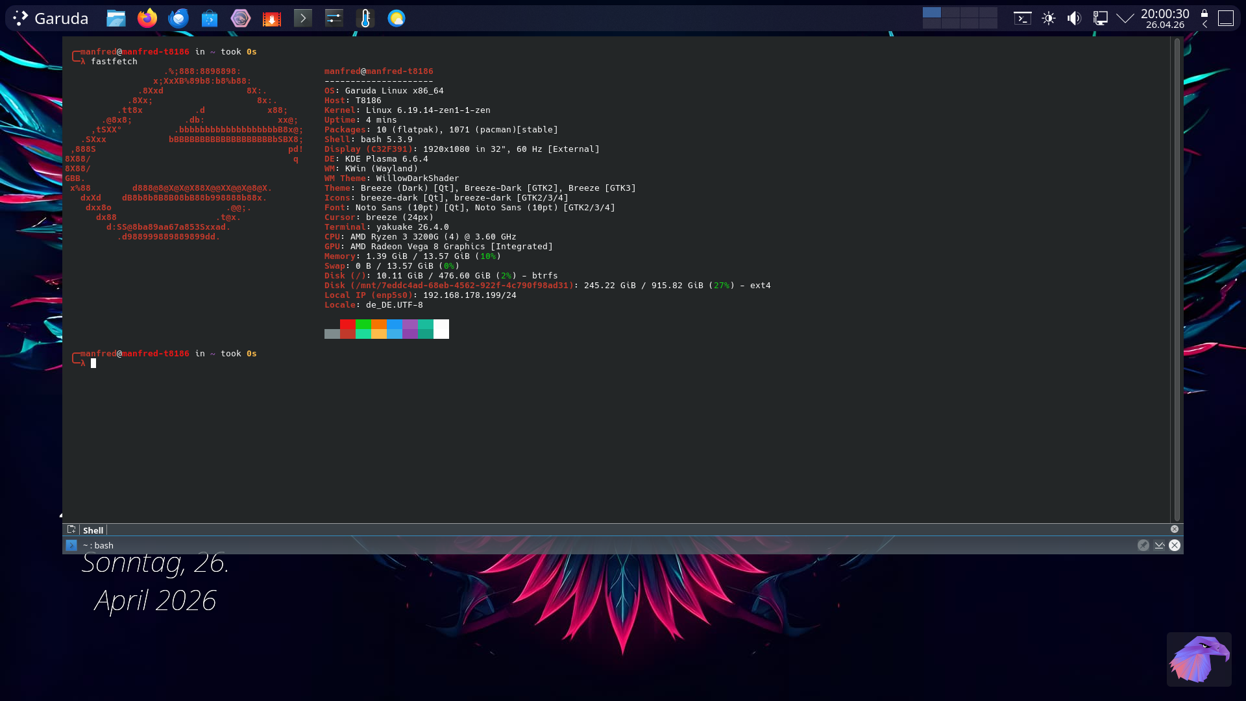The width and height of the screenshot is (1246, 701).
Task: Click the '~ : bash' Yakuake title text
Action: [98, 546]
